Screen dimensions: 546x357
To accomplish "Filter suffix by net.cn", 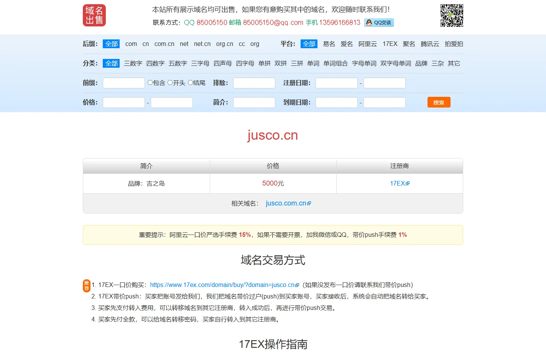I will (x=202, y=44).
